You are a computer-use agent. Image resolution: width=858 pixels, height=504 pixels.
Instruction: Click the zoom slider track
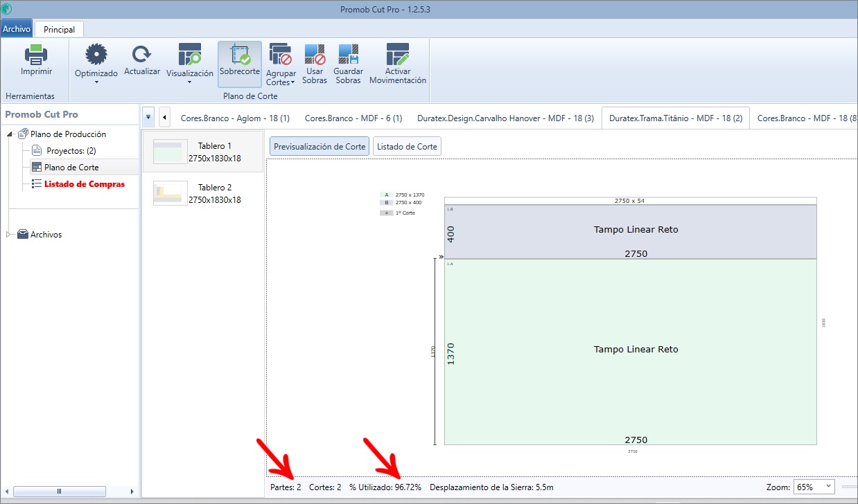click(x=850, y=487)
